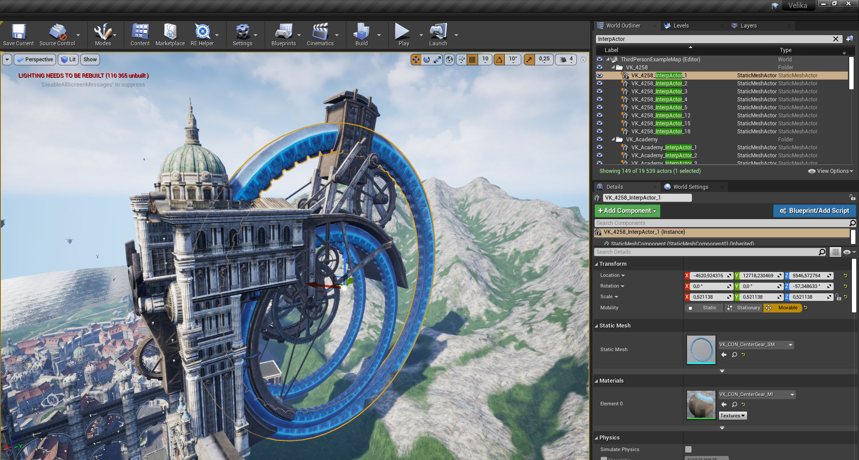The image size is (859, 460).
Task: Open viewport options arrow menu
Action: coord(7,60)
